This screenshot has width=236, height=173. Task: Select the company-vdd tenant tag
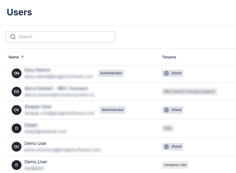point(175,165)
